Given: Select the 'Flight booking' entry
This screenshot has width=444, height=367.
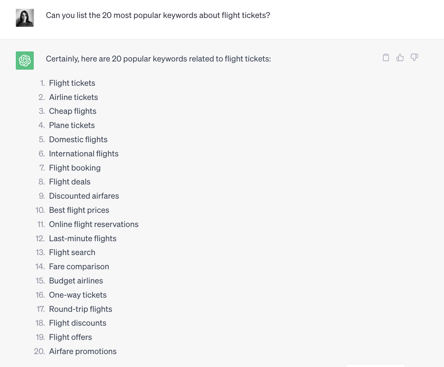Looking at the screenshot, I should click(x=75, y=168).
